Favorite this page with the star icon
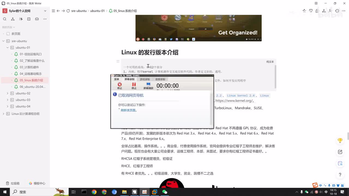 [304, 11]
